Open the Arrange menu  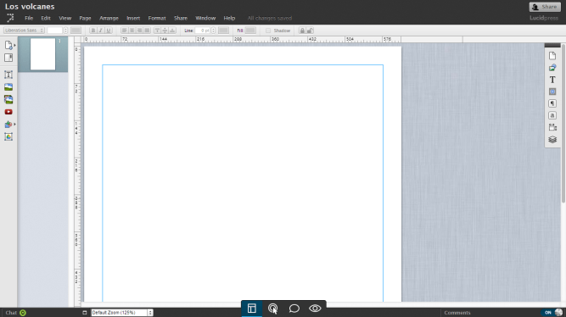(109, 18)
